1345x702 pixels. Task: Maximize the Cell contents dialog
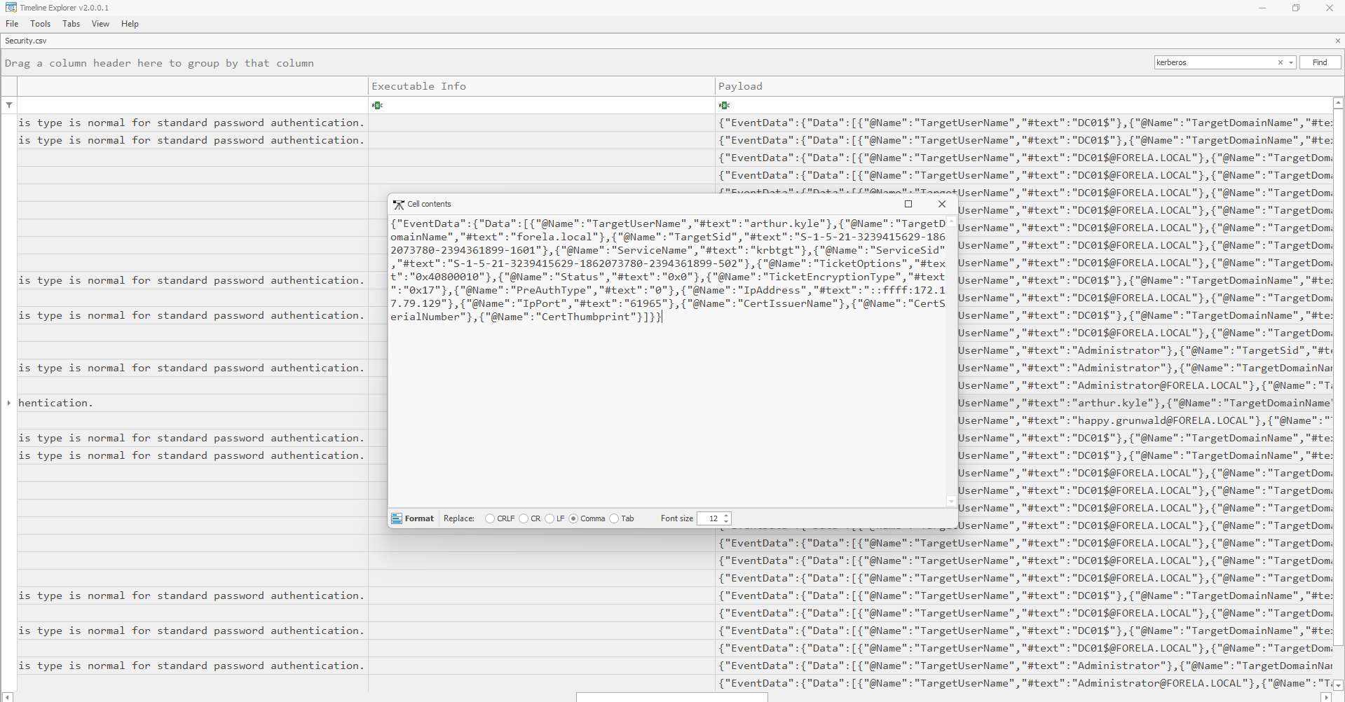[x=908, y=204]
